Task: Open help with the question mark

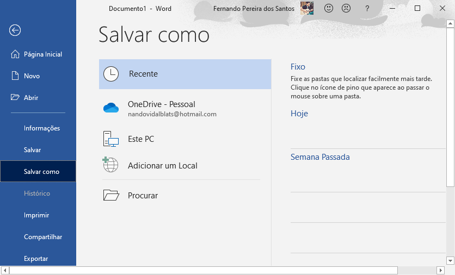Action: pyautogui.click(x=367, y=9)
